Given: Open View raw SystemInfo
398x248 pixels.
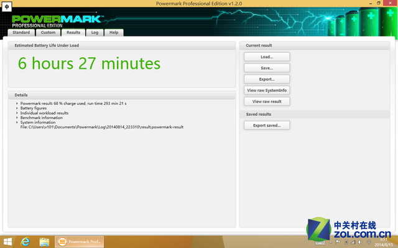Looking at the screenshot, I should (267, 91).
